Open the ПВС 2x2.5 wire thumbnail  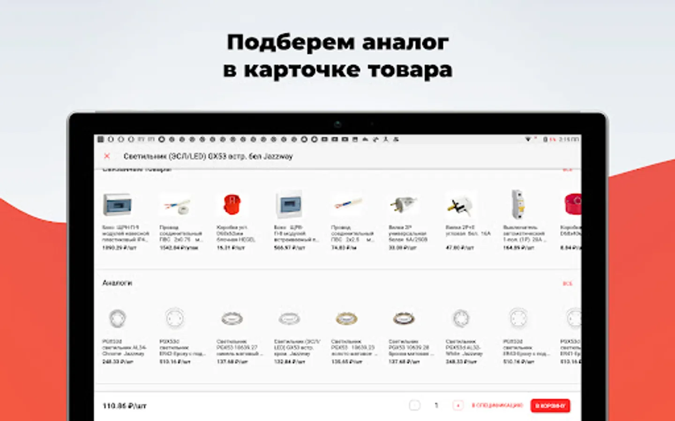347,204
